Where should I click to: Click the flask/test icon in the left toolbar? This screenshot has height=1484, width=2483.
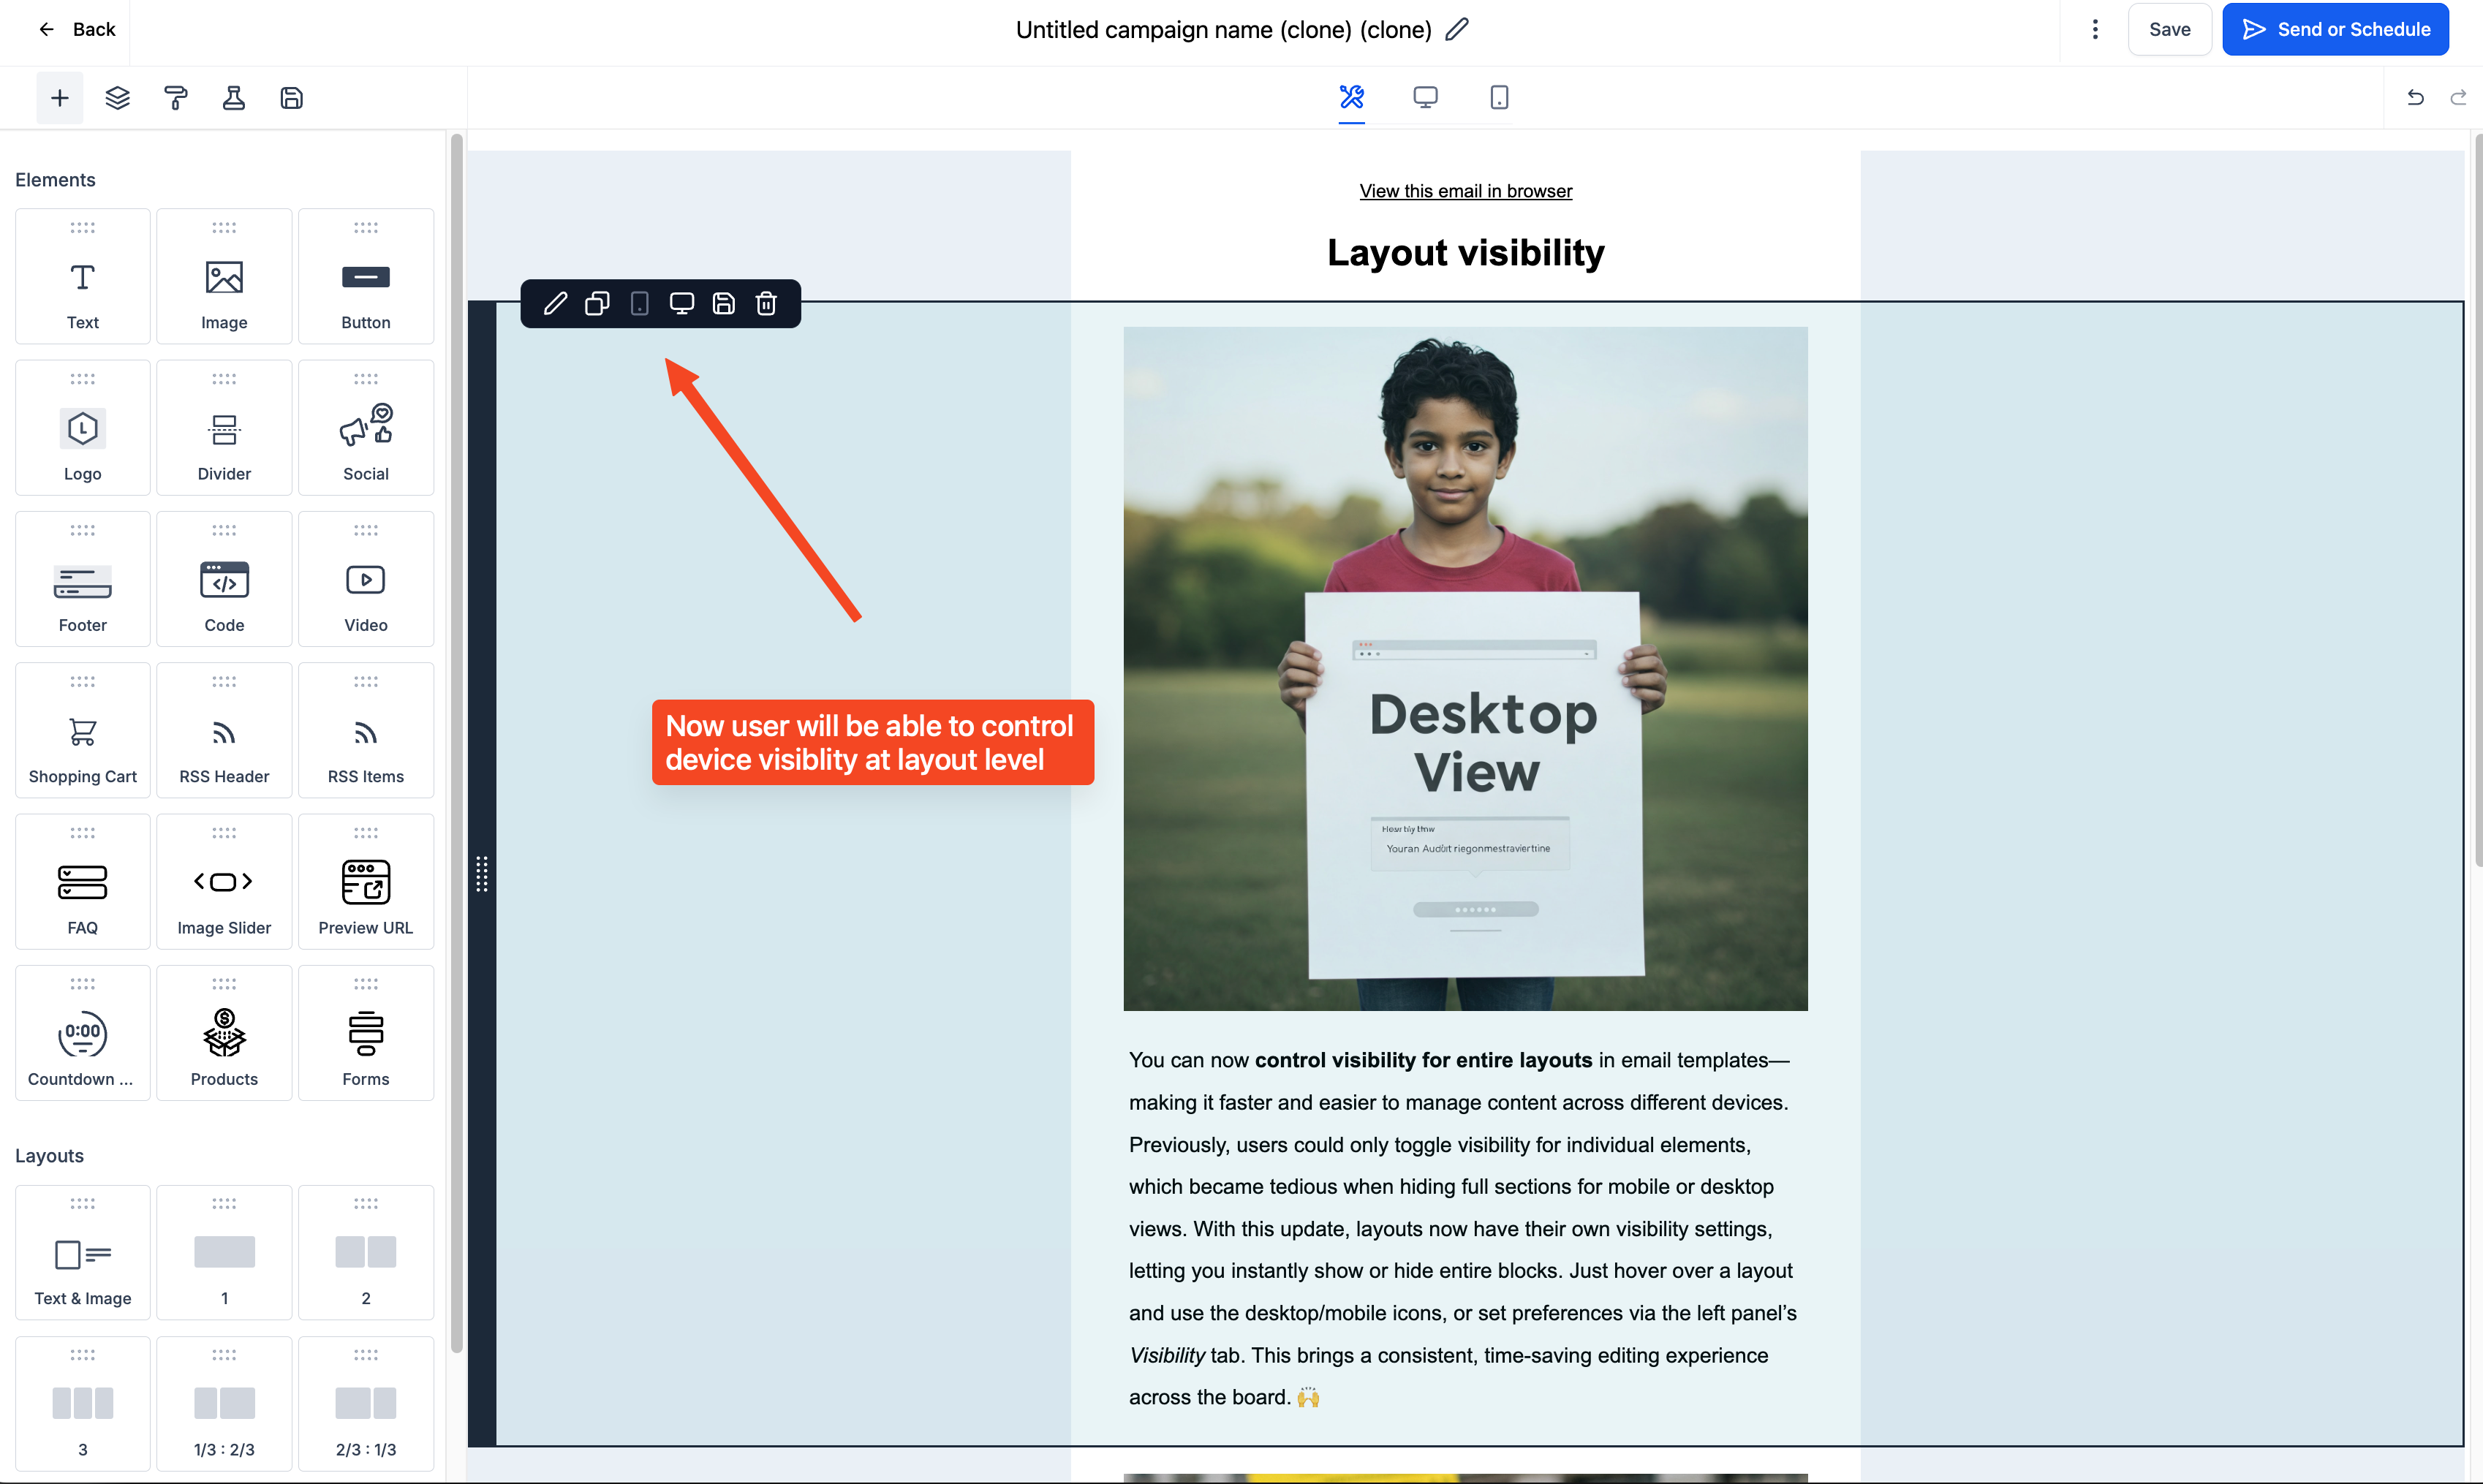[234, 97]
